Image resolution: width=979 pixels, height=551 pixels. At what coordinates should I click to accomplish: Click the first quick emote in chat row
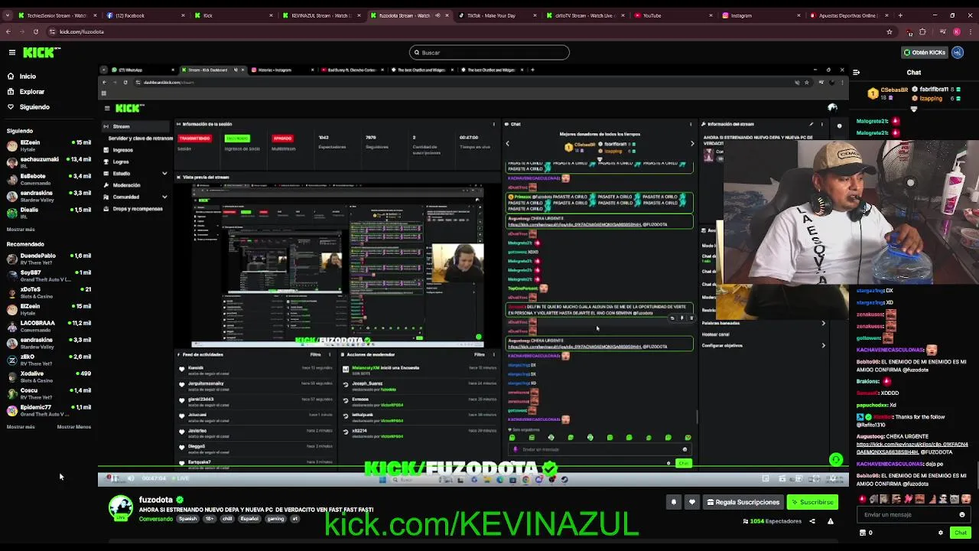862,500
